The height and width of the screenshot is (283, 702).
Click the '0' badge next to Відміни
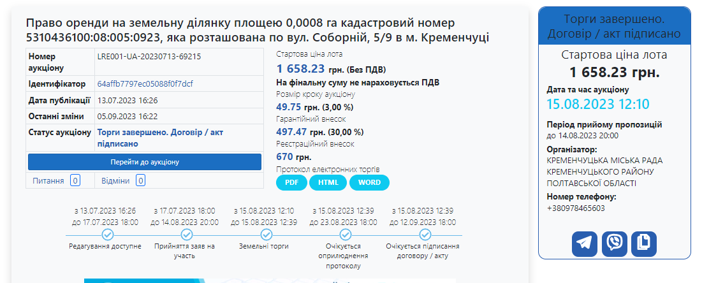coord(140,181)
